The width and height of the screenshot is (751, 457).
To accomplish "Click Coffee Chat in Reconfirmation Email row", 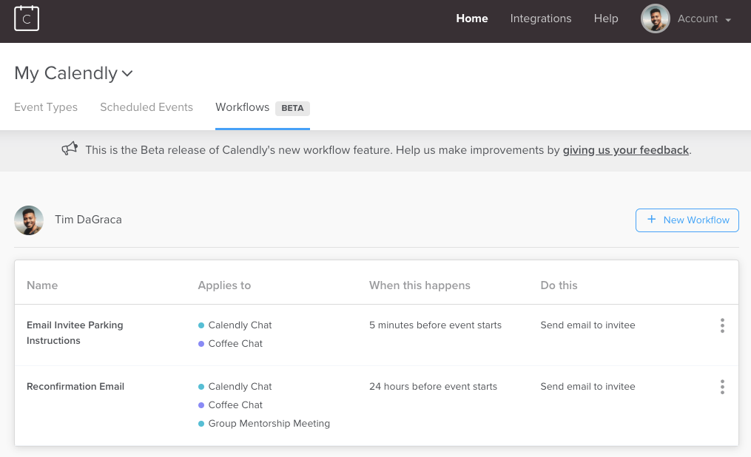I will (x=235, y=404).
